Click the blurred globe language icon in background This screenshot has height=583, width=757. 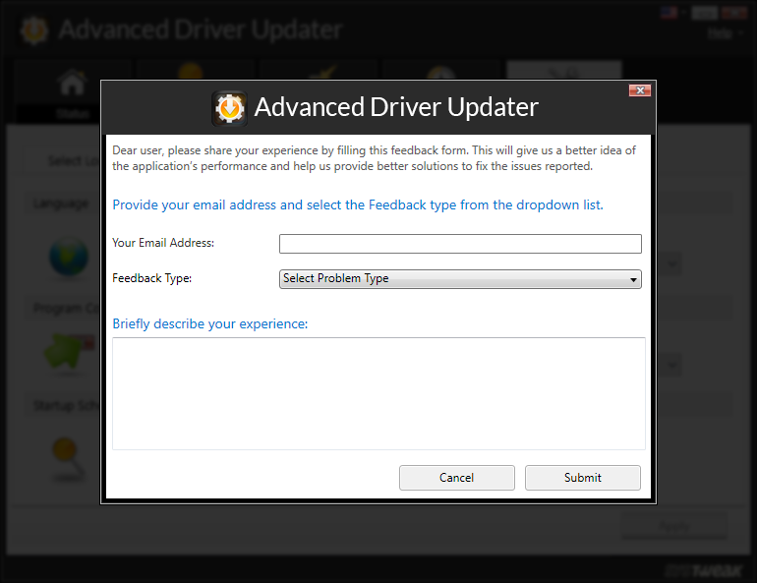point(69,257)
